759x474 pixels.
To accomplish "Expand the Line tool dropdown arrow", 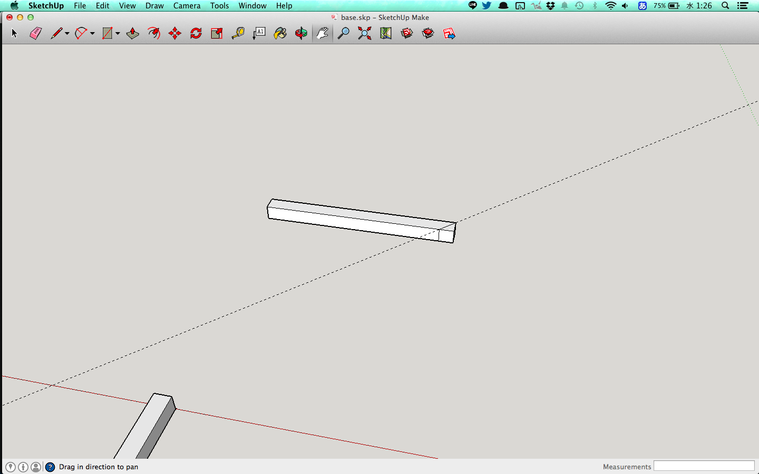I will click(67, 34).
